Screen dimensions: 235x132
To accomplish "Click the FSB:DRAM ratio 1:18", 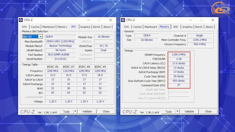I will click(179, 59).
